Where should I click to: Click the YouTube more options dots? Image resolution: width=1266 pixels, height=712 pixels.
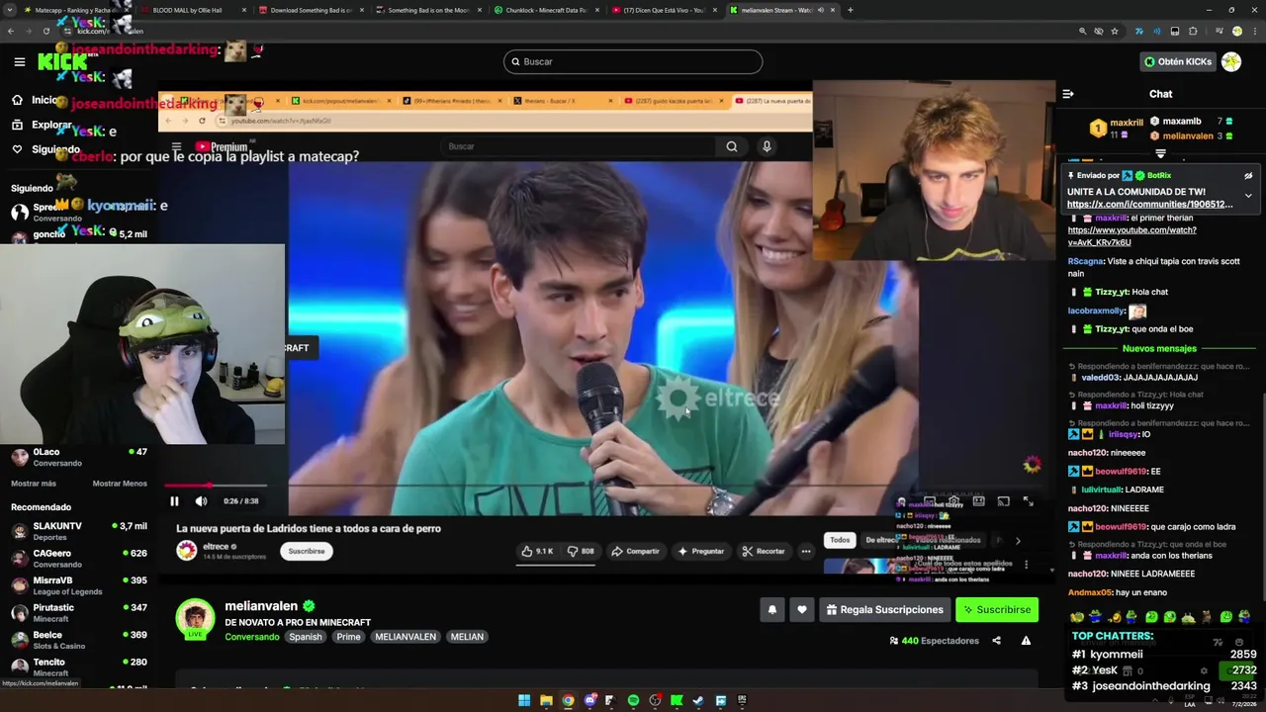click(806, 551)
